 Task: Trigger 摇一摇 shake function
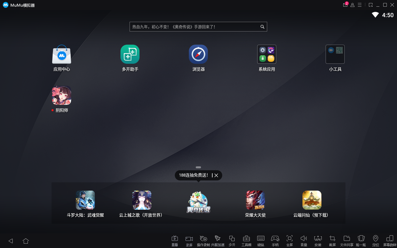point(361,241)
